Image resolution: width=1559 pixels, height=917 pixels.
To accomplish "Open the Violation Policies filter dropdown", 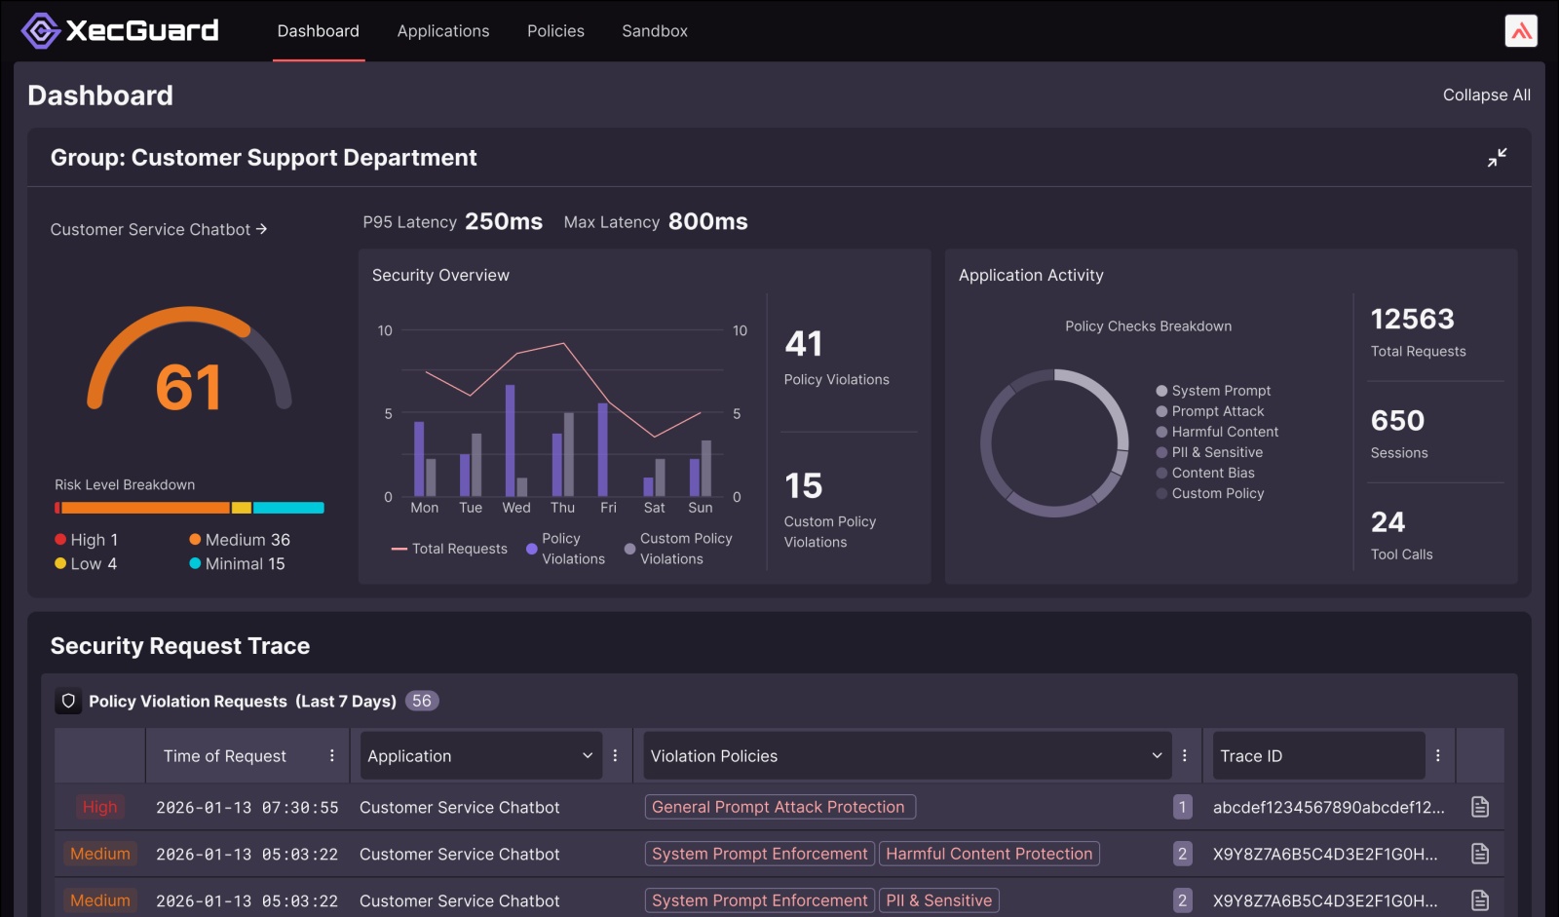I will (x=906, y=755).
